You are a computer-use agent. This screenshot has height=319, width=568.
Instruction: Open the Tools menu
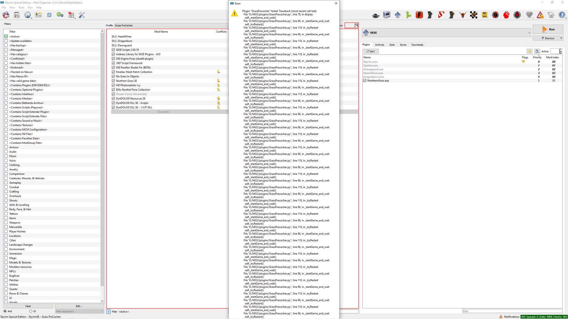(x=21, y=7)
